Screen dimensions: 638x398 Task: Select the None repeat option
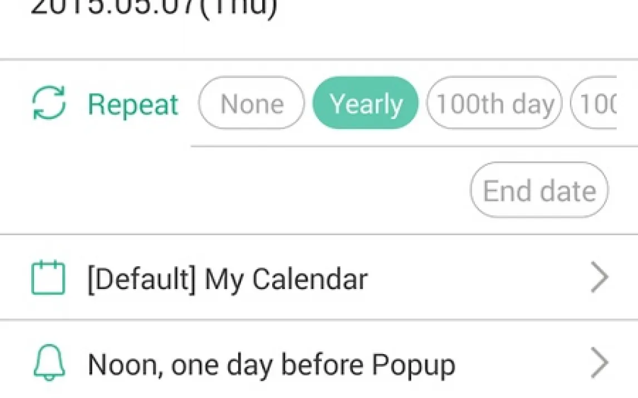click(x=252, y=103)
